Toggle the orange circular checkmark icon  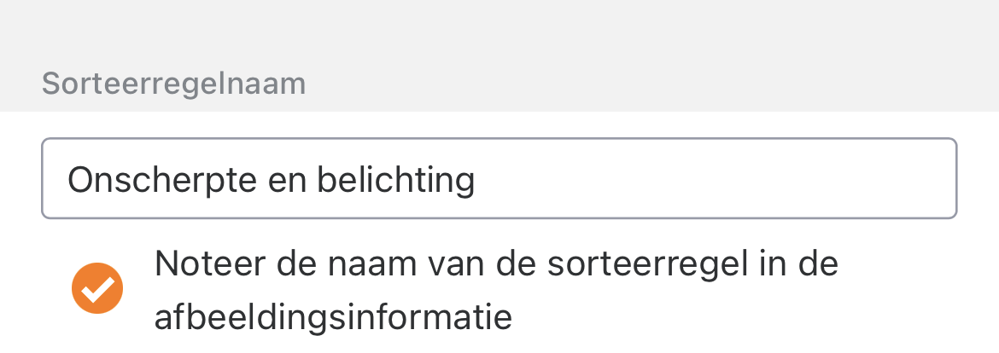[97, 290]
